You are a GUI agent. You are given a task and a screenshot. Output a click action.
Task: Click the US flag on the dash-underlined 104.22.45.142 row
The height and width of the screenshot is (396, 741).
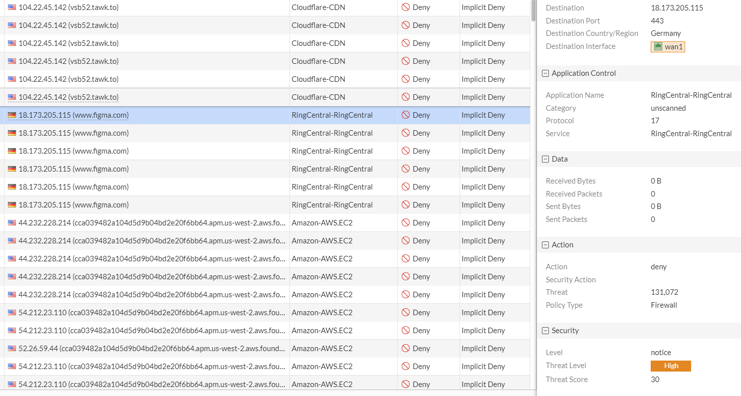12,97
